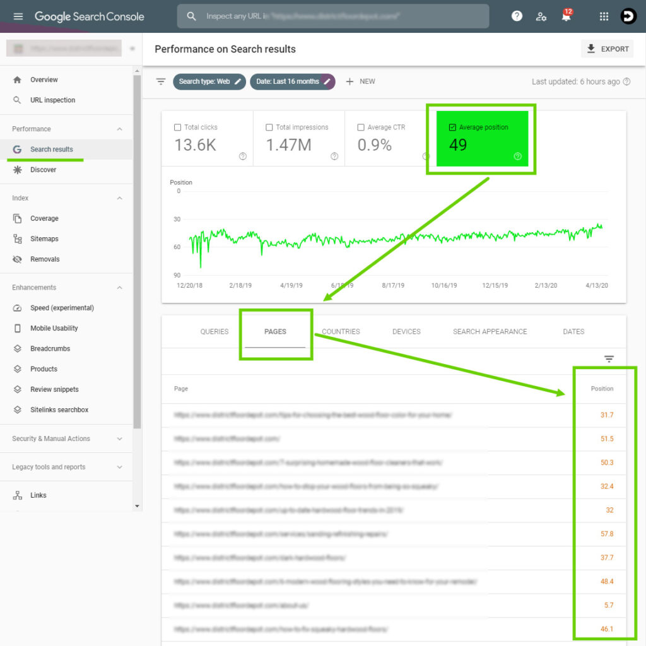
Task: Switch to the Countries tab
Action: tap(341, 332)
